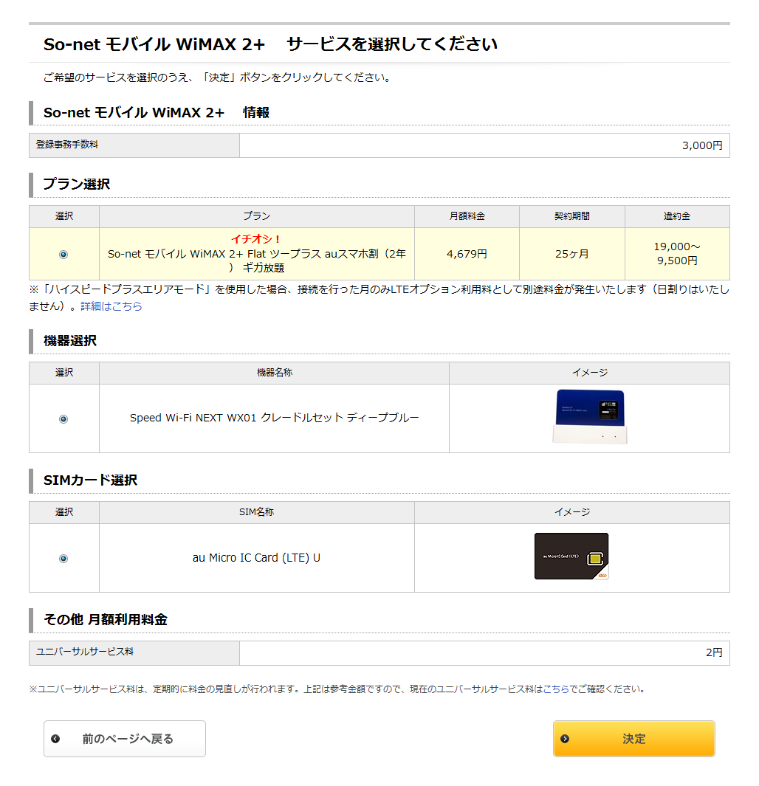Follow the こちら link for universal service fee
The width and height of the screenshot is (759, 786).
tap(556, 689)
